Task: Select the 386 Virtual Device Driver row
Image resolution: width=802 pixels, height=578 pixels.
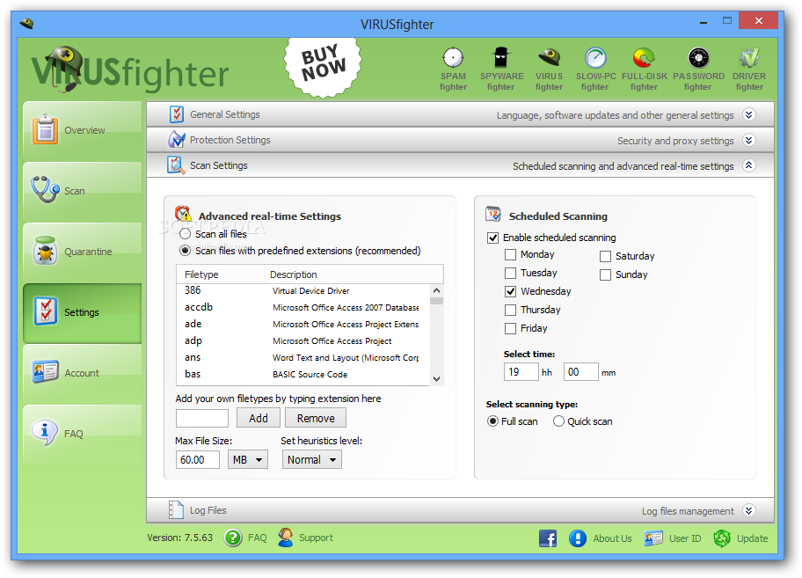Action: click(303, 290)
